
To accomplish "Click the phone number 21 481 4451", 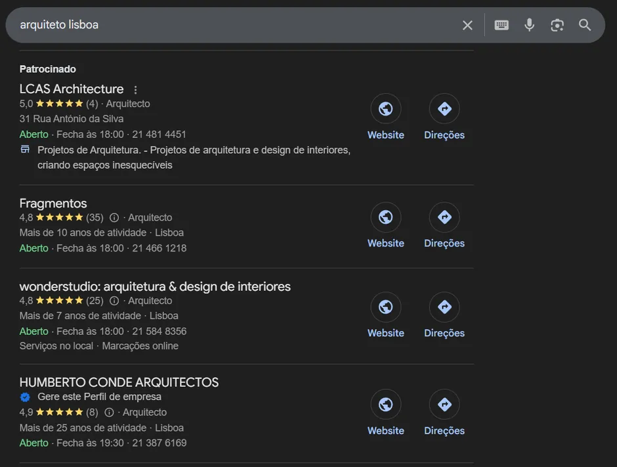I will [x=159, y=134].
